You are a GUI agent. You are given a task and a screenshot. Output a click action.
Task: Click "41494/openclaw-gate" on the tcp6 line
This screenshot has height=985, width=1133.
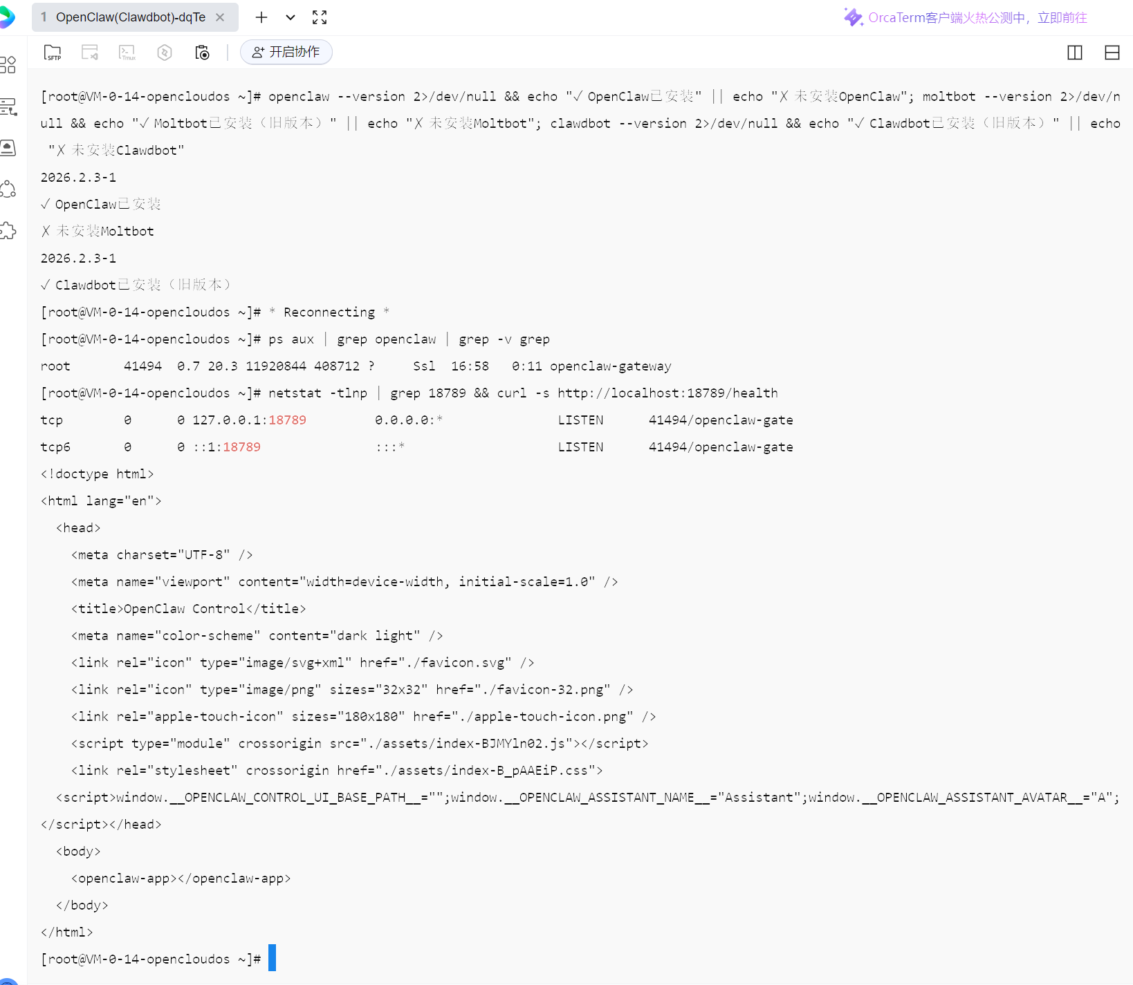click(x=721, y=447)
